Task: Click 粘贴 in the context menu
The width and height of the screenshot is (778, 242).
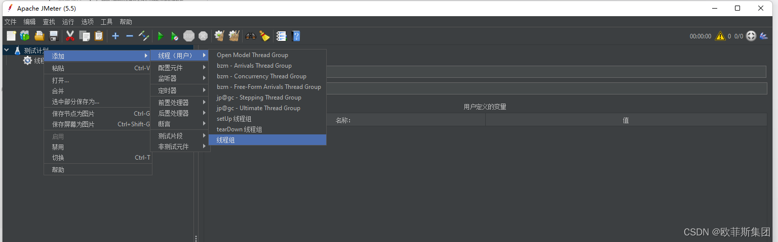Action: 98,68
